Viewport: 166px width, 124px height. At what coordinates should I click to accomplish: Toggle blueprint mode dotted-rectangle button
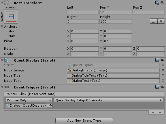click(154, 21)
